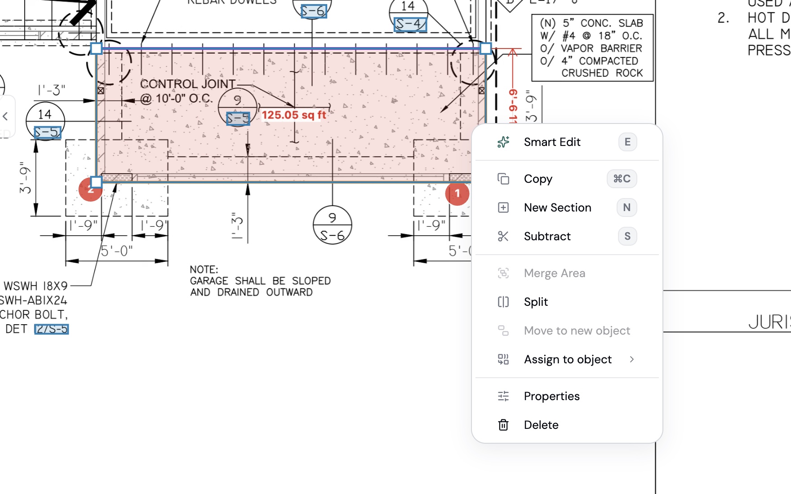Viewport: 791px width, 494px height.
Task: Choose Delete from the context menu
Action: [567, 425]
